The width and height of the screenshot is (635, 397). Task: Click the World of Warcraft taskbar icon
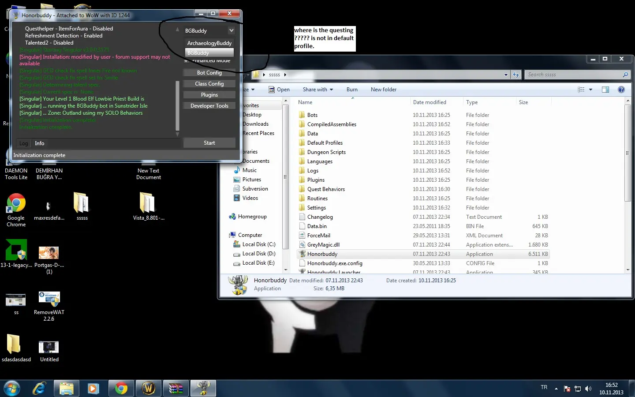149,388
